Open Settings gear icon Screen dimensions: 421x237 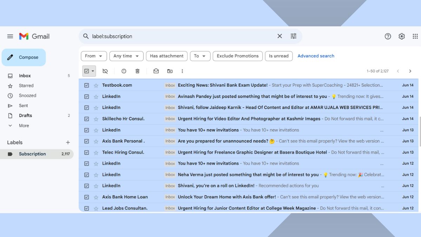pyautogui.click(x=402, y=36)
